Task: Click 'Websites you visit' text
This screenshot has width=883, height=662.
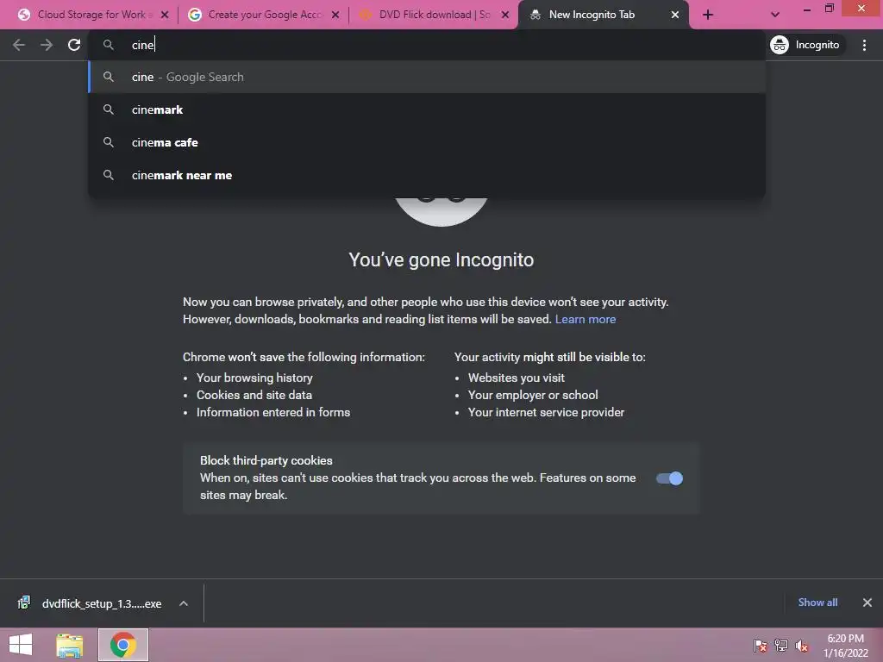Action: tap(516, 378)
